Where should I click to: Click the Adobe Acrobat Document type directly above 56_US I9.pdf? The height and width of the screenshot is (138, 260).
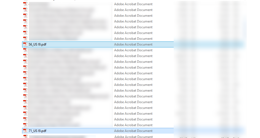pos(133,39)
